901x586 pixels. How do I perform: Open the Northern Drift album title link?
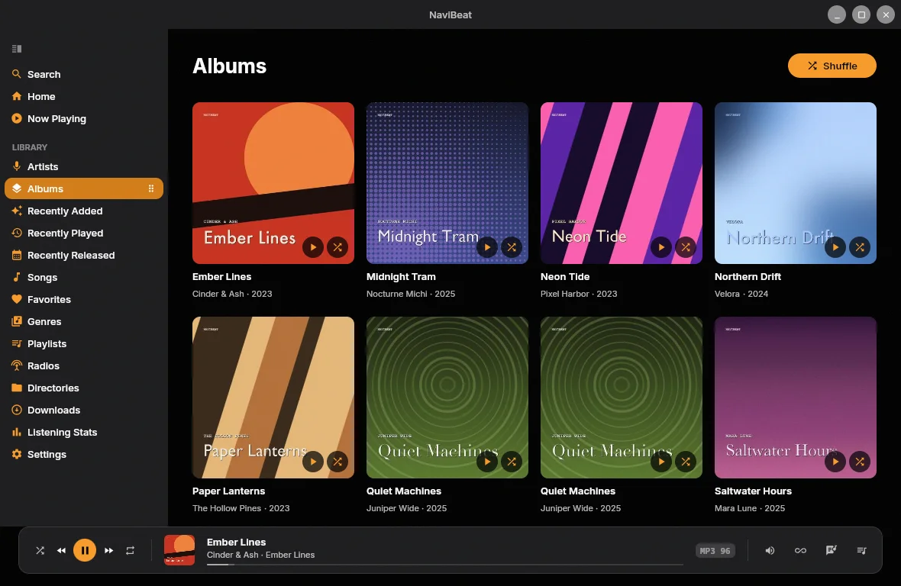pos(748,277)
